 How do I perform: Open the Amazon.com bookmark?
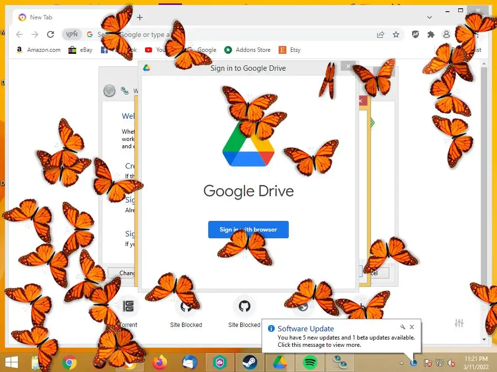point(38,50)
